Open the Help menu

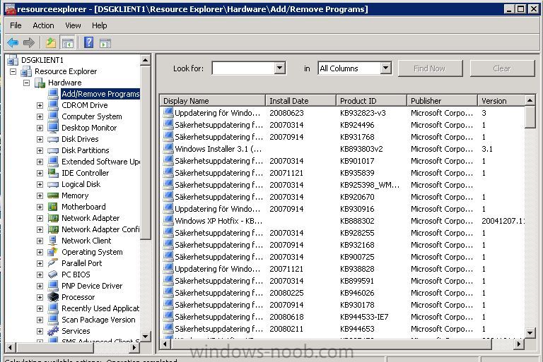pos(100,25)
